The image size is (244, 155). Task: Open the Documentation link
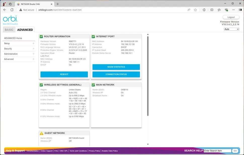33,151
